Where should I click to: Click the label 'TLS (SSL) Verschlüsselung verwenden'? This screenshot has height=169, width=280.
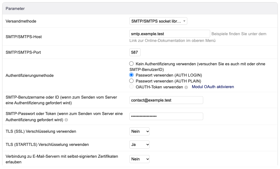tap(41, 131)
